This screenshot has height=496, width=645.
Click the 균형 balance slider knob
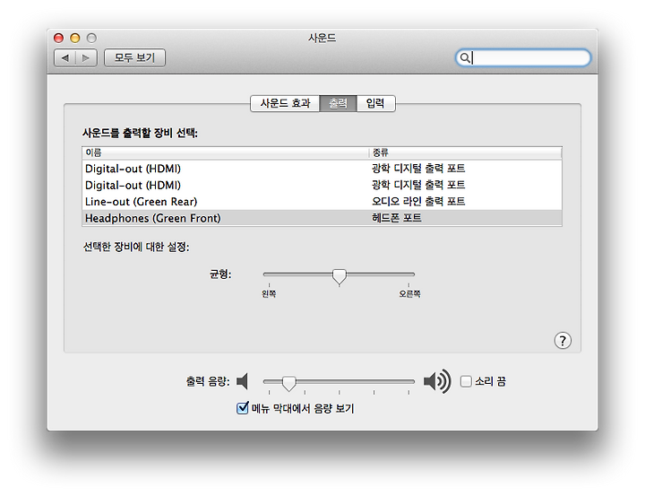pos(340,276)
